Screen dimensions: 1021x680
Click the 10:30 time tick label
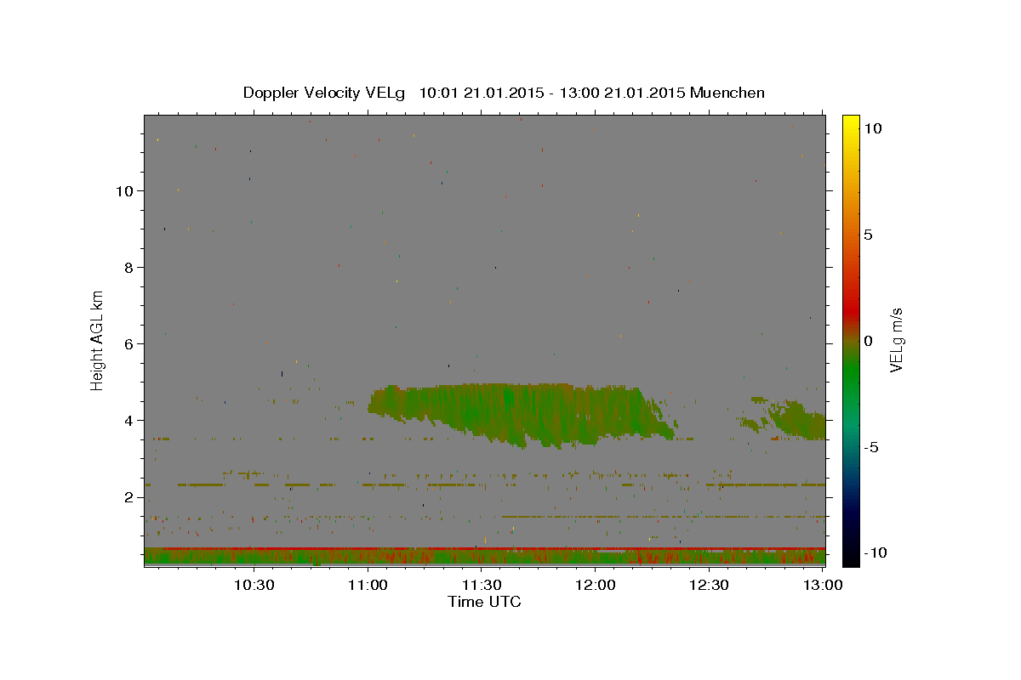point(254,585)
